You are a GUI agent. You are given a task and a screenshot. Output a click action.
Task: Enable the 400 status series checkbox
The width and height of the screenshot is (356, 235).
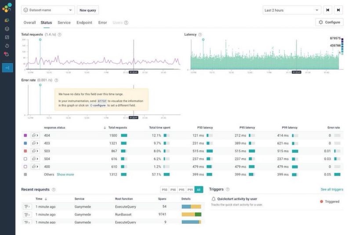pos(25,166)
